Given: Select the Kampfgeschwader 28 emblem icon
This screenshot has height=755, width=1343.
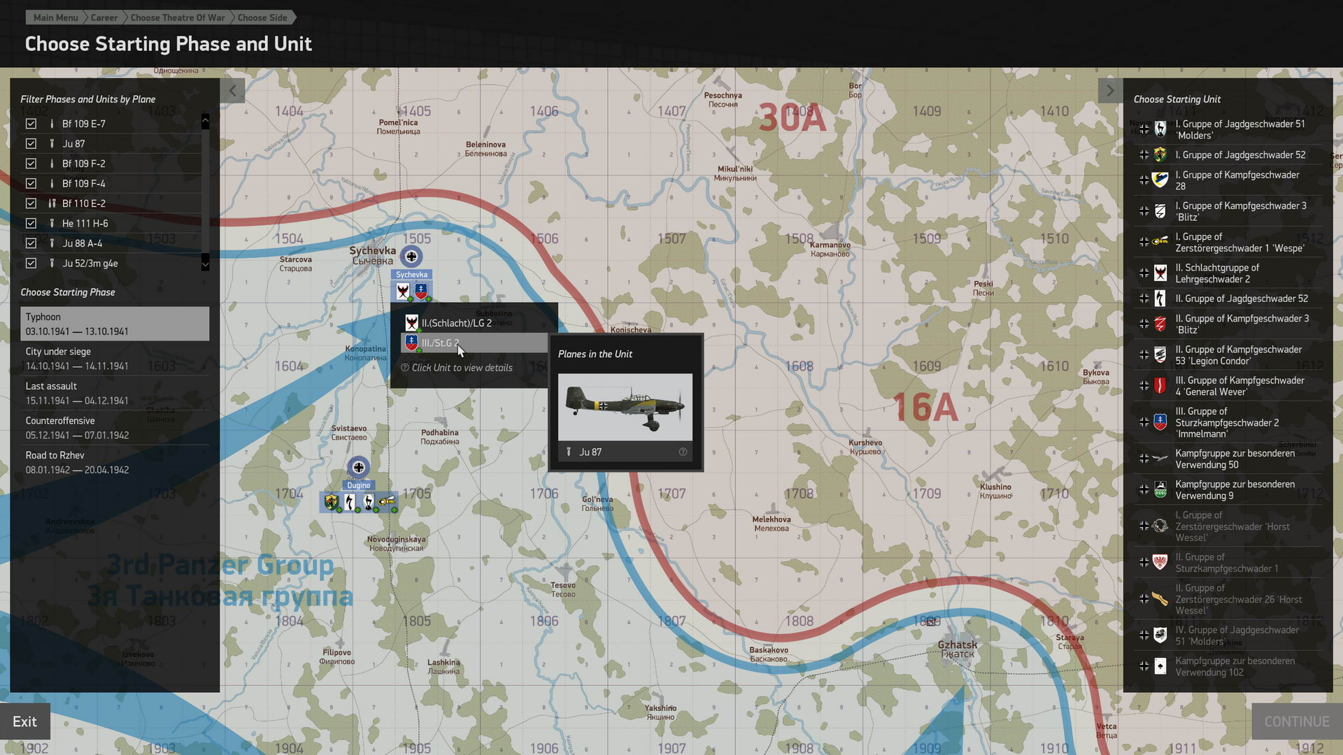Looking at the screenshot, I should (x=1160, y=180).
